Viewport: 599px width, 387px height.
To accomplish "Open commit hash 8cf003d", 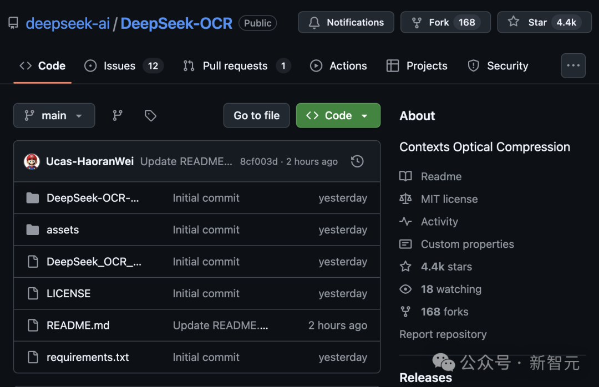I will 258,161.
